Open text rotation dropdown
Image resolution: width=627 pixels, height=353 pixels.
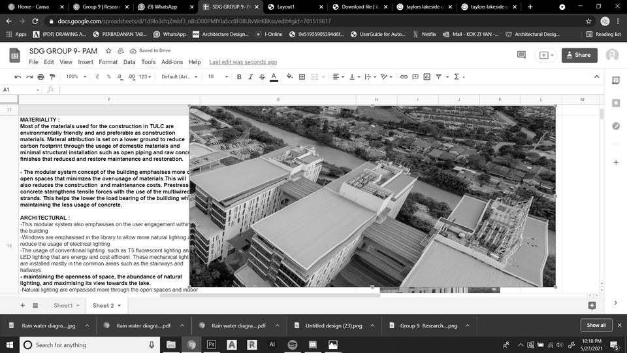coord(386,76)
